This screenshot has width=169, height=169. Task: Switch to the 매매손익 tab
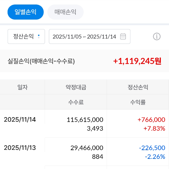(x=65, y=12)
